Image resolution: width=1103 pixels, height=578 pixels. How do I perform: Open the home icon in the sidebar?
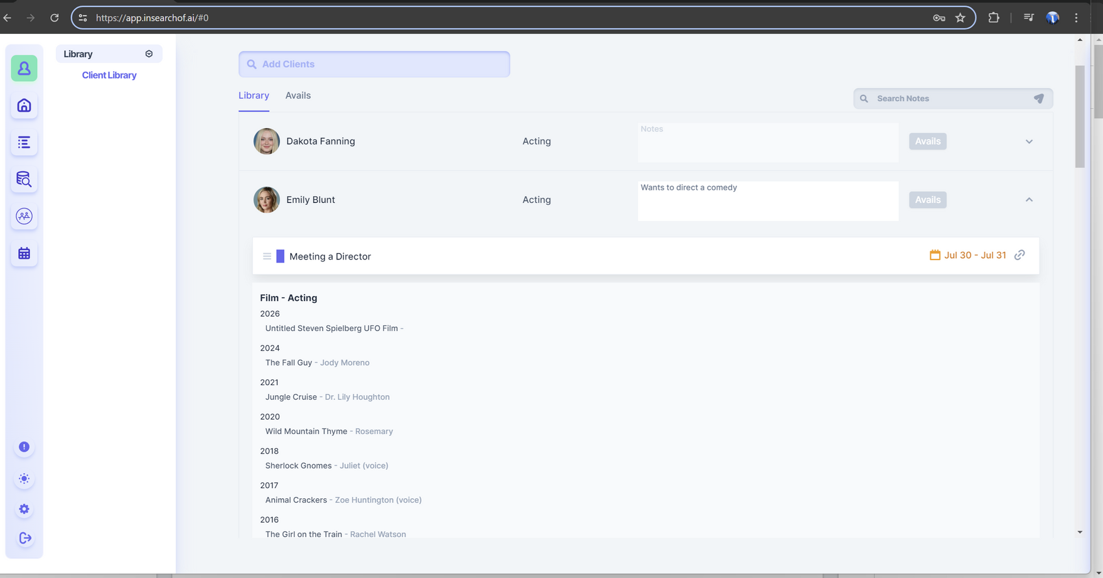pos(24,106)
